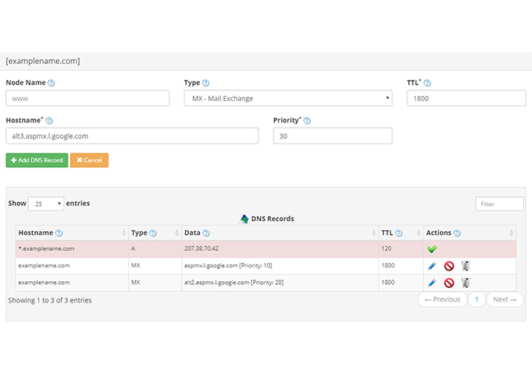Screen dimensions: 532x380
Task: Sort the table by Hostname column
Action: pyautogui.click(x=68, y=233)
